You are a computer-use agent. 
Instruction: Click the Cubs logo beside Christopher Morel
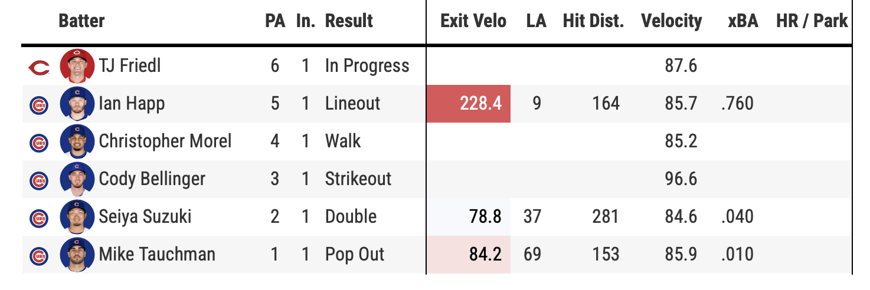point(39,142)
